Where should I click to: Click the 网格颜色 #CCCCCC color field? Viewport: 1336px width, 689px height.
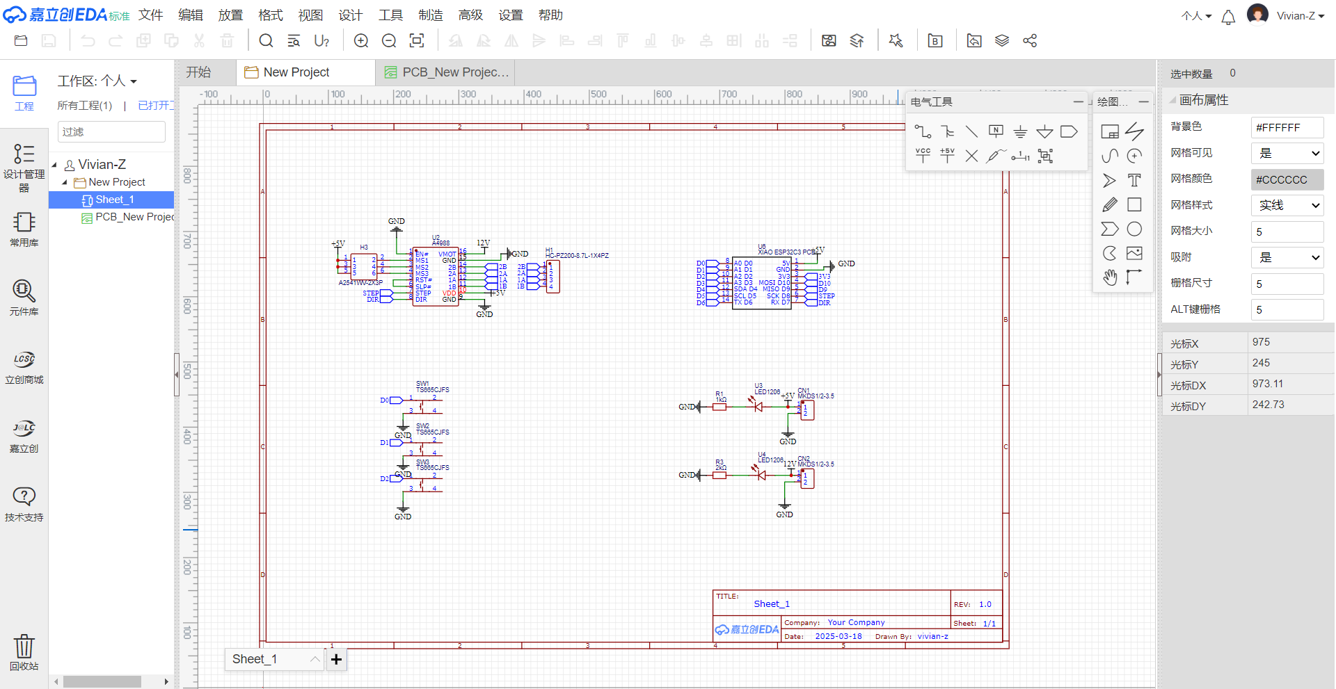[x=1287, y=179]
